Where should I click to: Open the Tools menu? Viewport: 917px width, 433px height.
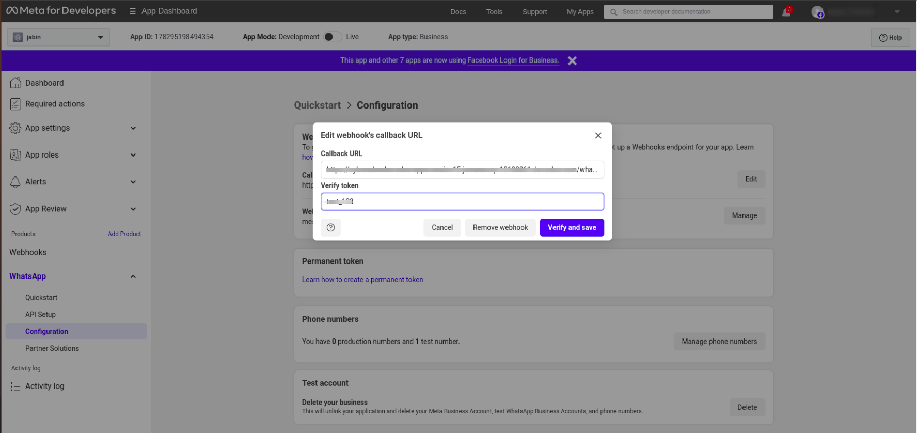[x=494, y=12]
